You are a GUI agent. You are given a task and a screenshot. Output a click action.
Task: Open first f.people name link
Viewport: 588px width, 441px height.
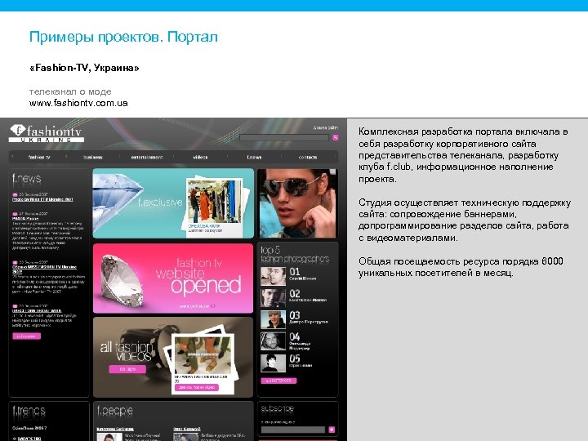pos(115,429)
